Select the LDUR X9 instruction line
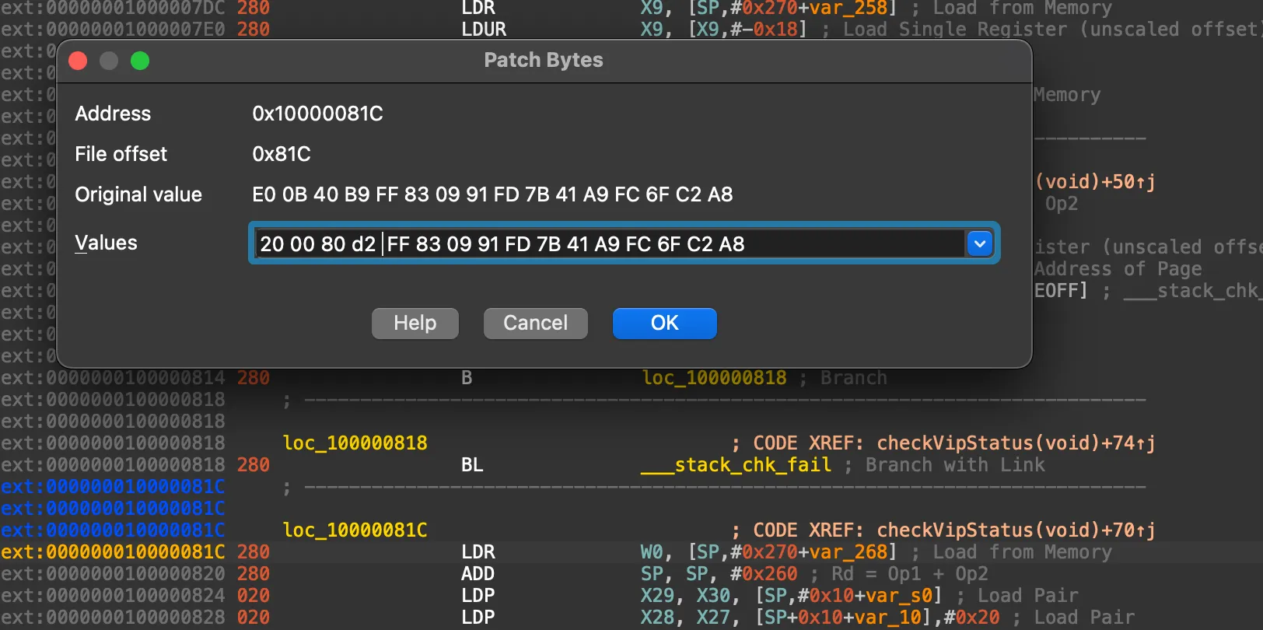The height and width of the screenshot is (630, 1263). pos(484,30)
